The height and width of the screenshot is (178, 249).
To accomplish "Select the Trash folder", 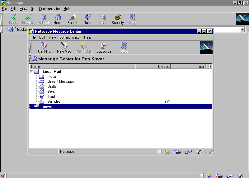I will point(52,96).
